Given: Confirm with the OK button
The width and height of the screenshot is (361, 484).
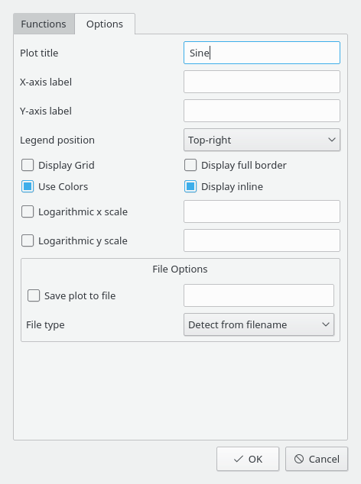Looking at the screenshot, I should pyautogui.click(x=248, y=459).
